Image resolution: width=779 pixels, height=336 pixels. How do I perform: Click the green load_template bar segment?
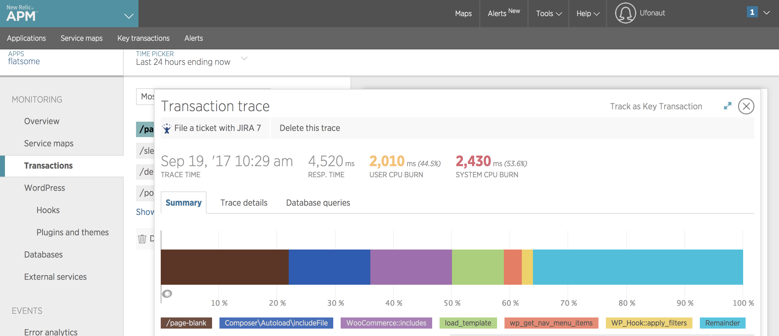click(478, 267)
